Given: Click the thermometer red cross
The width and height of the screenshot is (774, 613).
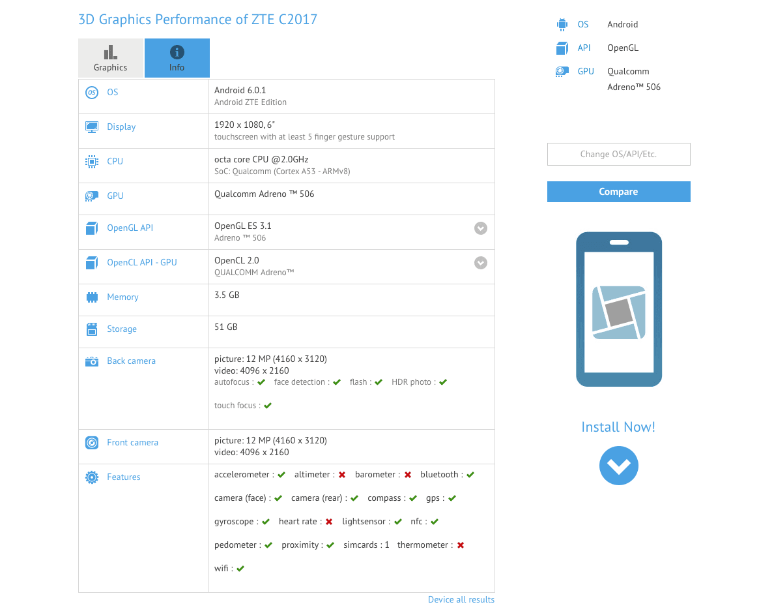Looking at the screenshot, I should pos(461,545).
